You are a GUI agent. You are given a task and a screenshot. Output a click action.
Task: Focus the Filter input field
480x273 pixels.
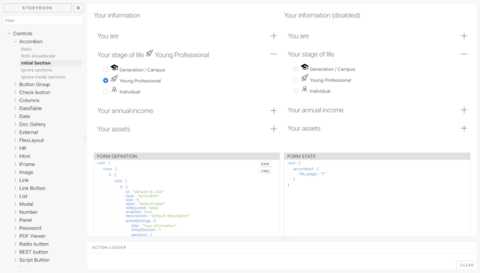(x=43, y=21)
